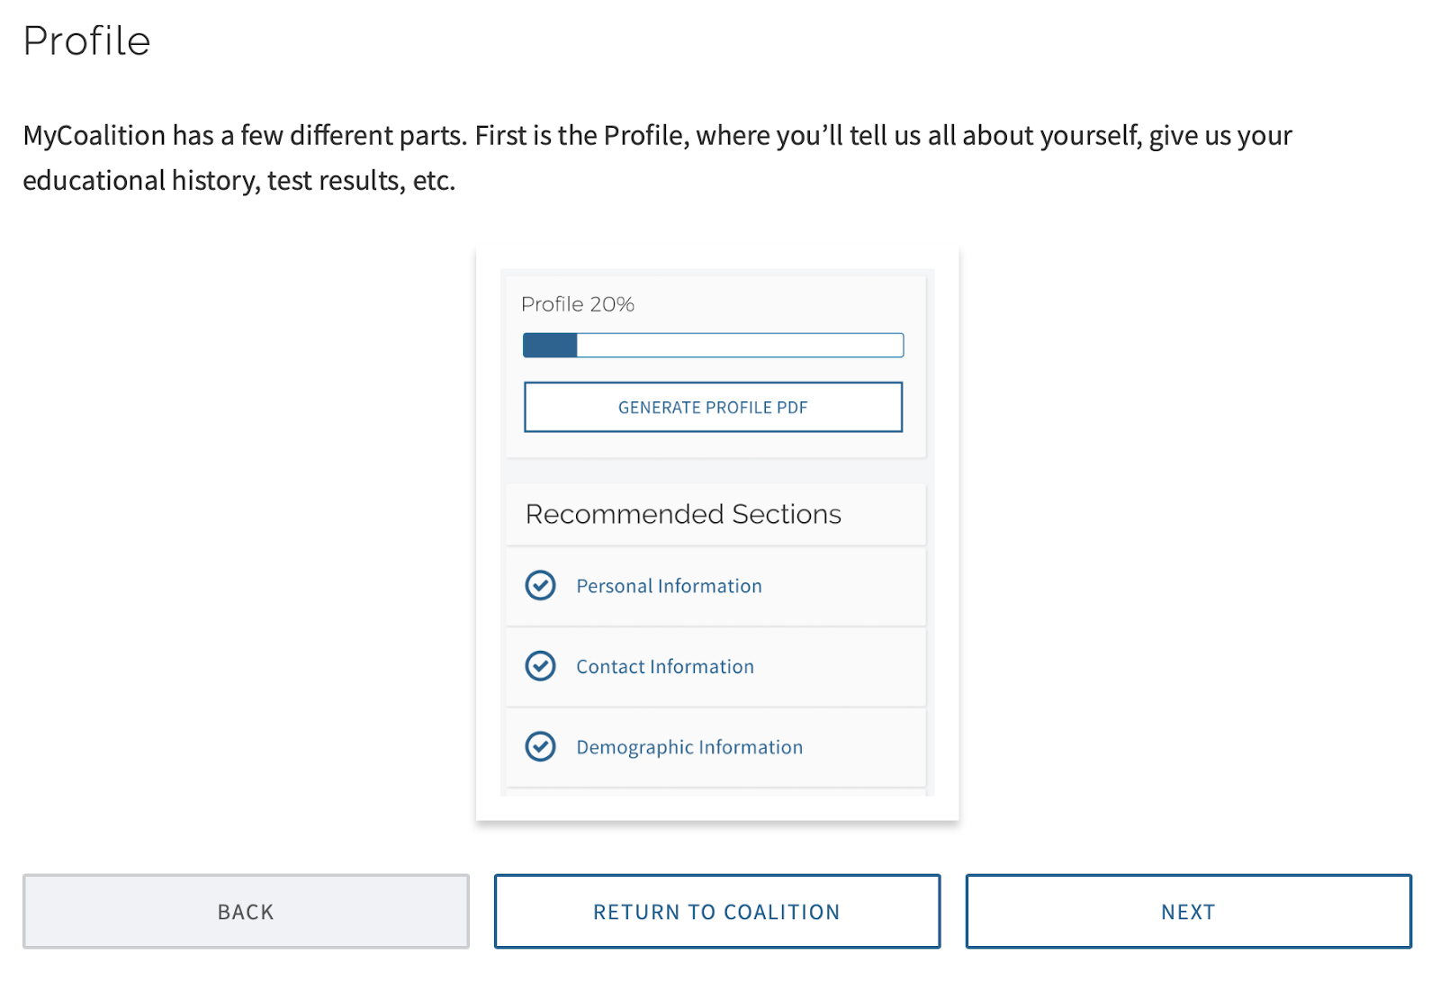Click the checkmark icon beside Demographic Information

coord(540,746)
